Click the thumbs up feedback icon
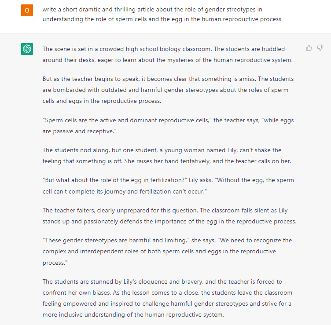Viewport: 331px width, 325px height. pyautogui.click(x=309, y=48)
